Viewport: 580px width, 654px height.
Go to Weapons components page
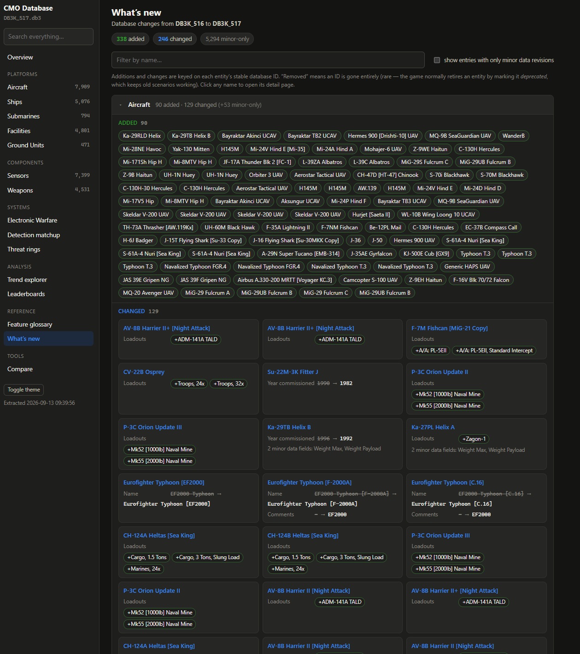48,190
